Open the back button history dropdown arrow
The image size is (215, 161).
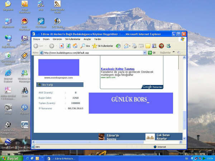tap(46, 46)
